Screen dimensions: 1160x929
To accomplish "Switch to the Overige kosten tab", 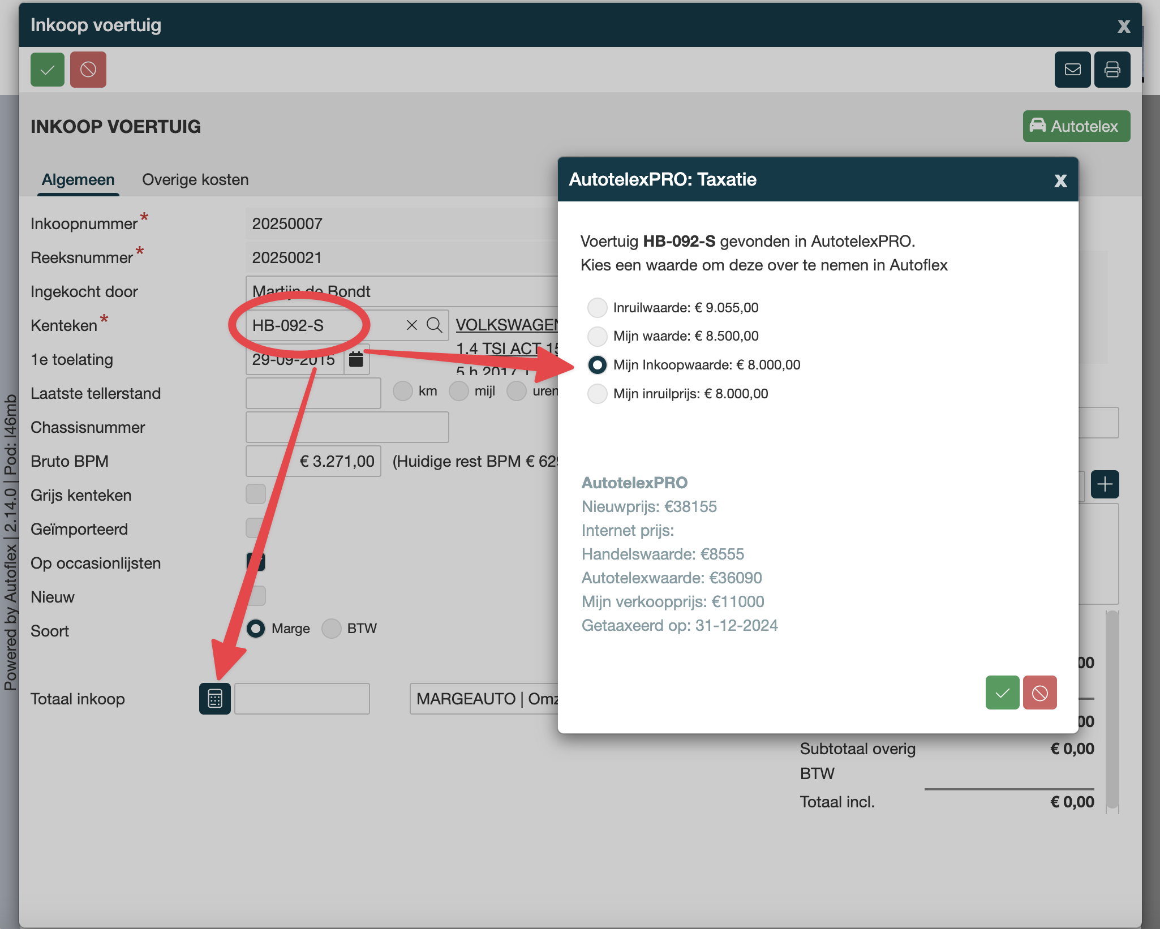I will click(x=195, y=180).
